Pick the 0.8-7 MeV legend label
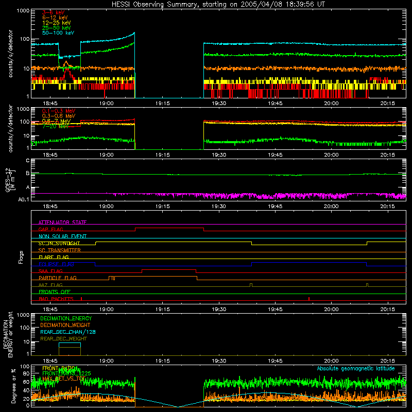 click(x=56, y=121)
